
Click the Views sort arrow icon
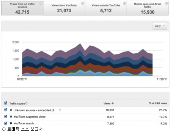[113, 103]
